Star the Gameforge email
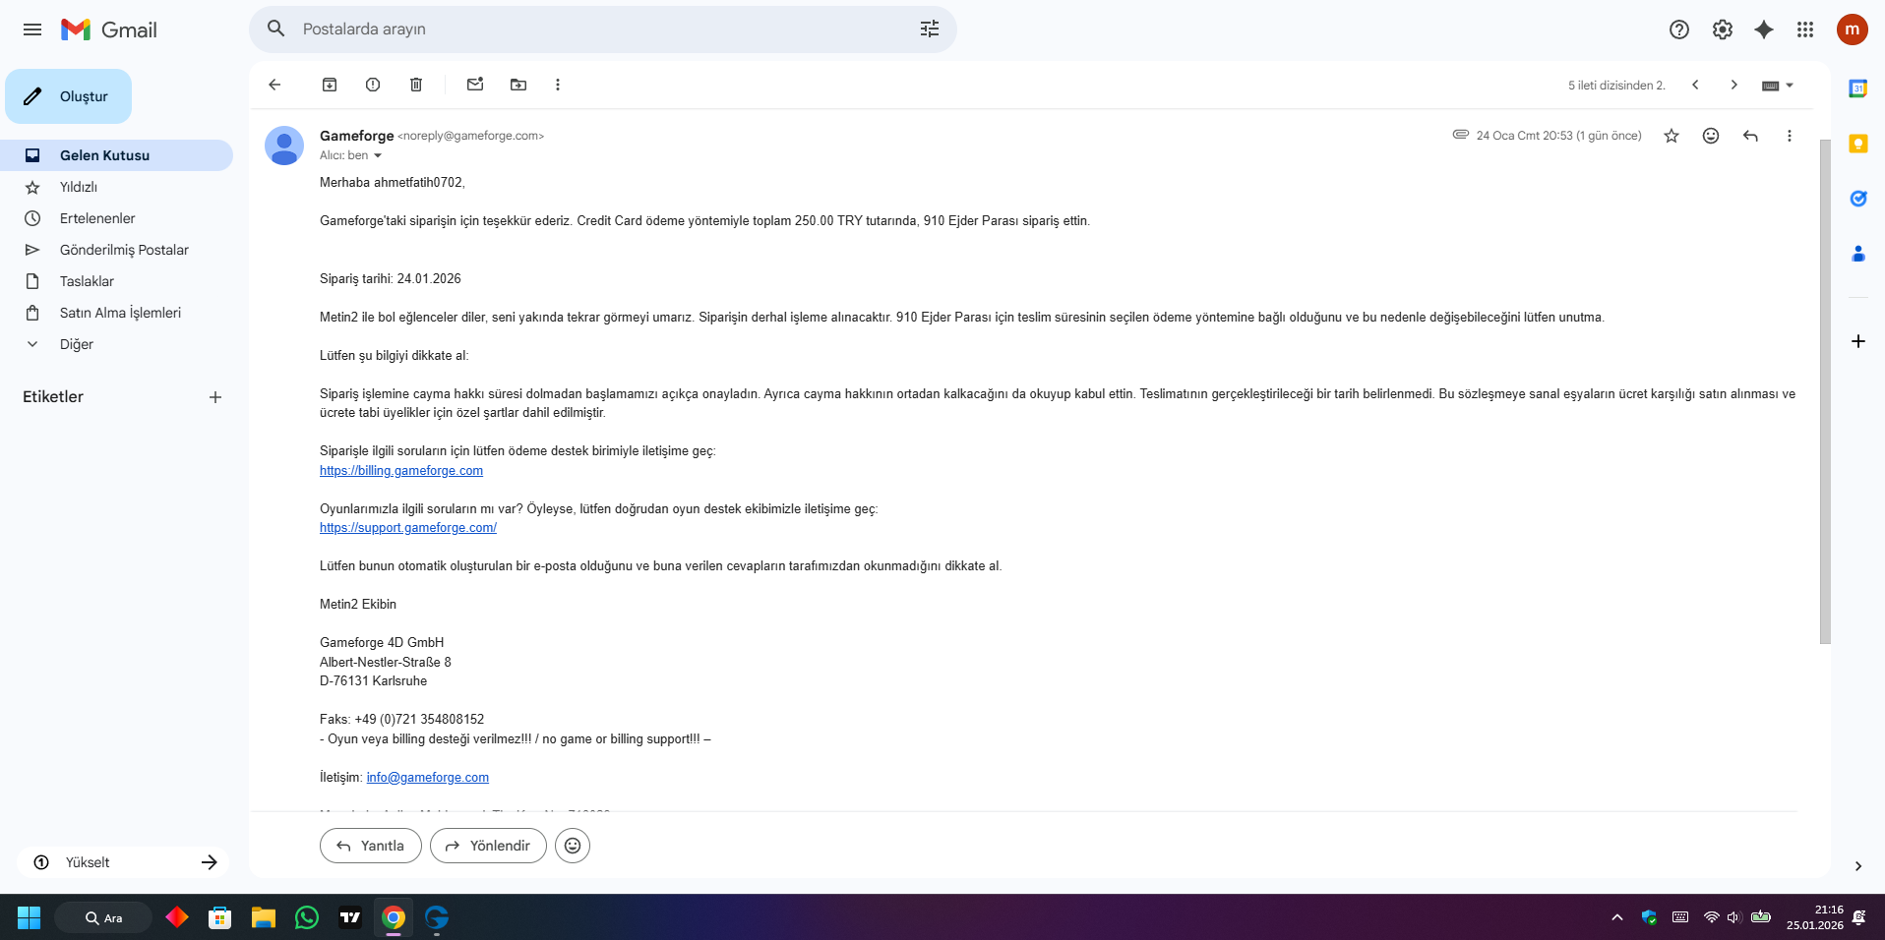This screenshot has width=1885, height=940. point(1672,136)
